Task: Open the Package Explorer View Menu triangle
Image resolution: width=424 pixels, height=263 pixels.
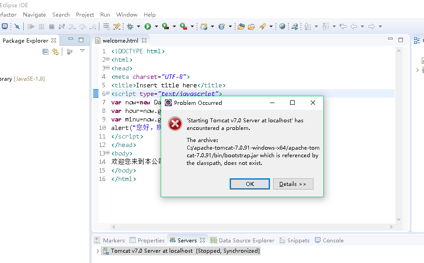Action: point(82,51)
